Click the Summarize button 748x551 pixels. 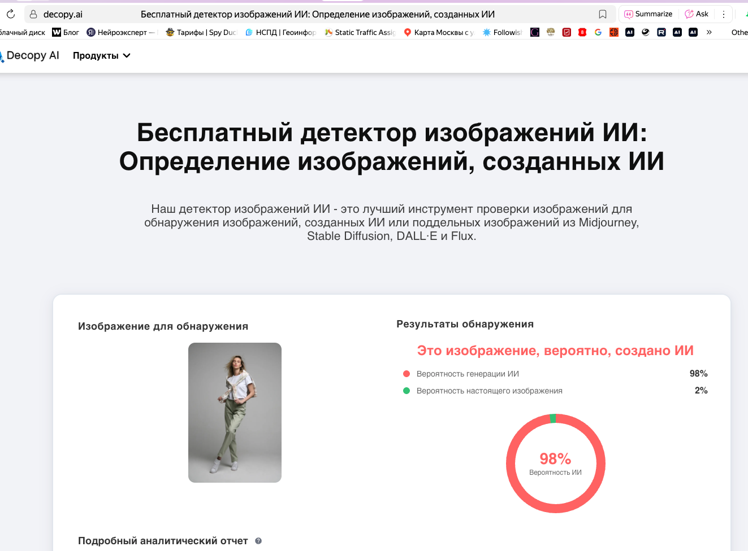[648, 14]
